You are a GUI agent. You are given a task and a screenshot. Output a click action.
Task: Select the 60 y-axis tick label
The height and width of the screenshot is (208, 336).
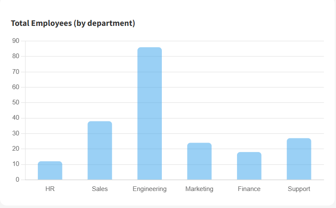(16, 87)
